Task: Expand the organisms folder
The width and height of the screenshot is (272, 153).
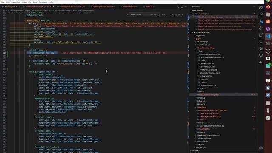Action: point(200,36)
